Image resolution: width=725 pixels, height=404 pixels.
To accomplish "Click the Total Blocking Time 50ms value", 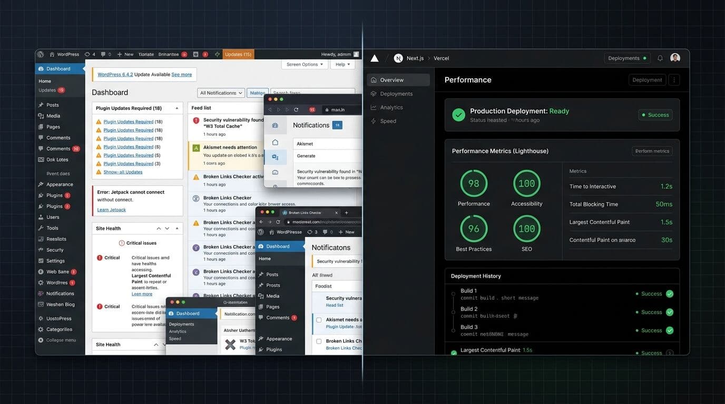I will pos(664,204).
